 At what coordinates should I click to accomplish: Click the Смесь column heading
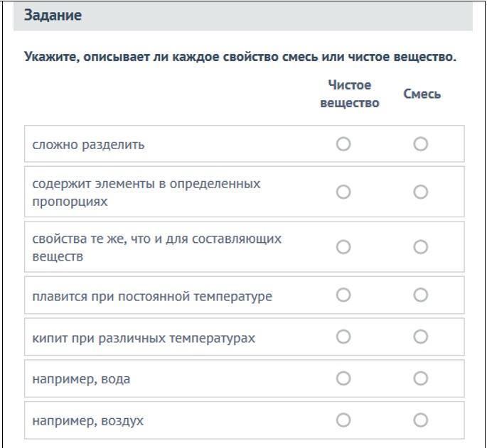click(x=422, y=94)
